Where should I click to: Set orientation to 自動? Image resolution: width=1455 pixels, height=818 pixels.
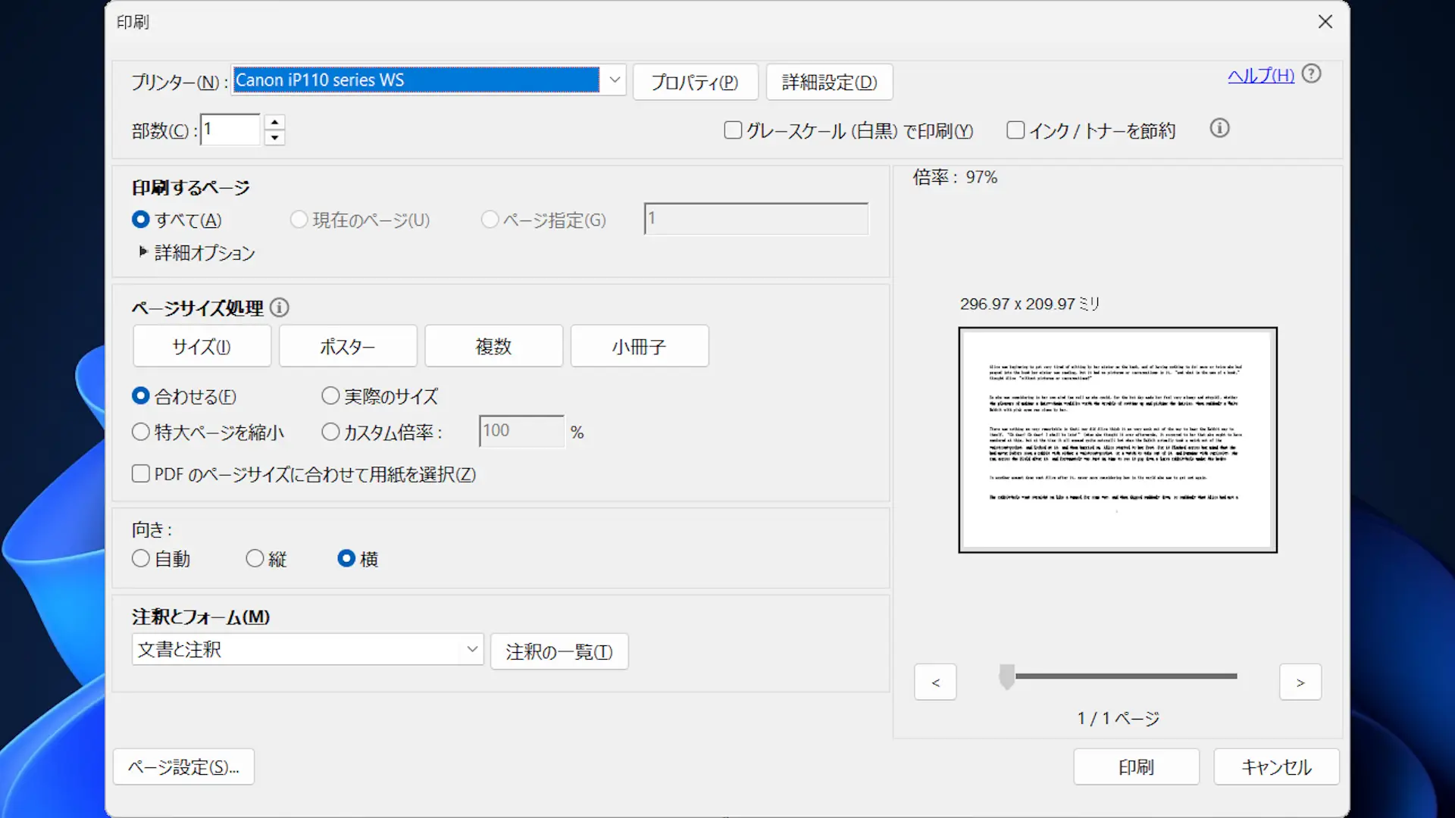[x=141, y=558]
